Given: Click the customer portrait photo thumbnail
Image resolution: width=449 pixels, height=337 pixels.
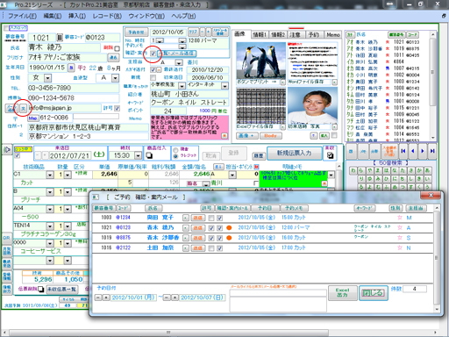Looking at the screenshot, I should pyautogui.click(x=312, y=105).
